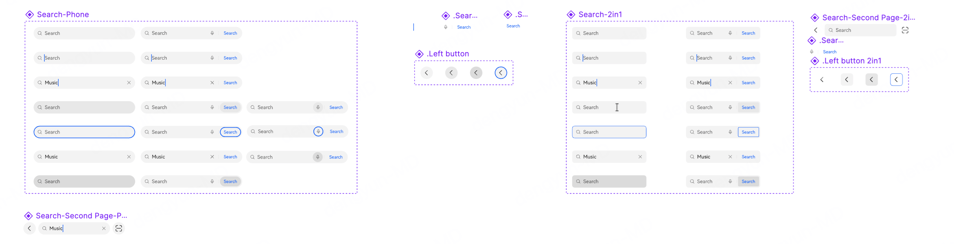
Task: Click the back chevron in Search-Second Page-2in1
Action: [x=816, y=30]
